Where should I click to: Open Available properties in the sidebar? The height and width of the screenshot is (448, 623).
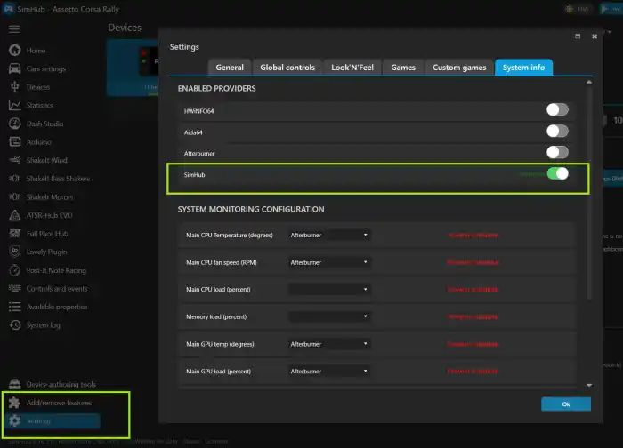(57, 308)
